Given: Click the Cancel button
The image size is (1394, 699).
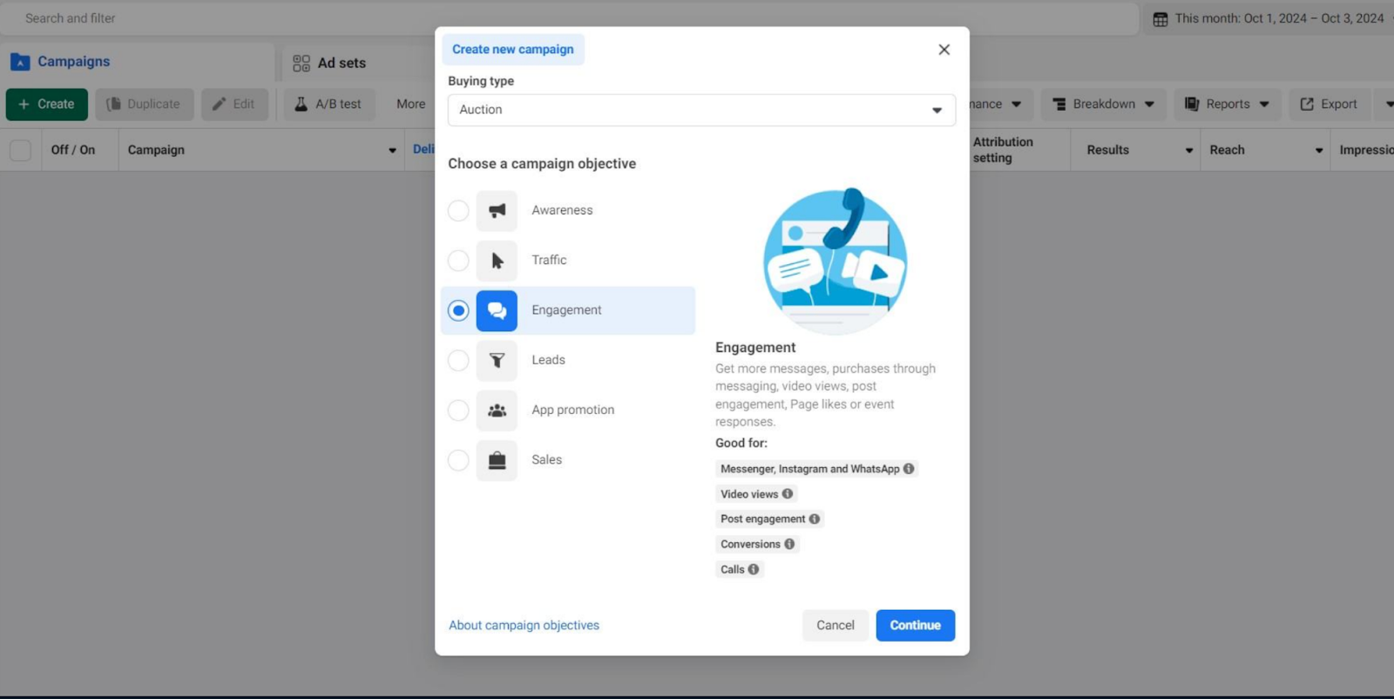Looking at the screenshot, I should coord(836,625).
